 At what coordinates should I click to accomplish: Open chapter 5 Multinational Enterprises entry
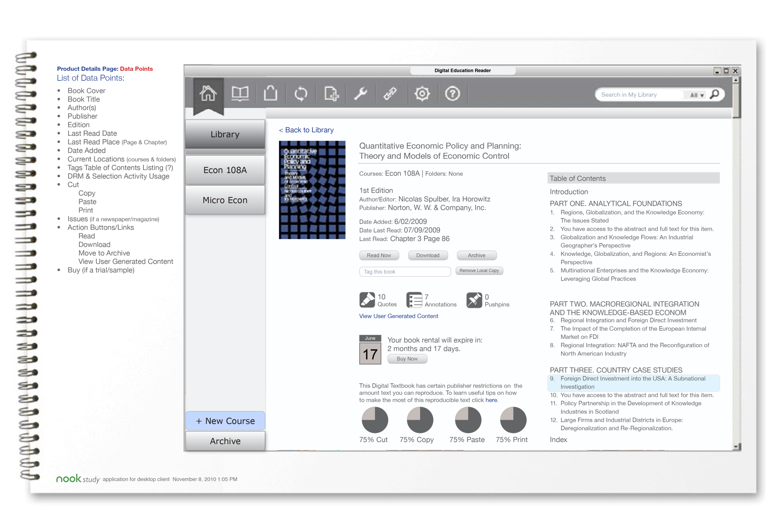(x=629, y=274)
